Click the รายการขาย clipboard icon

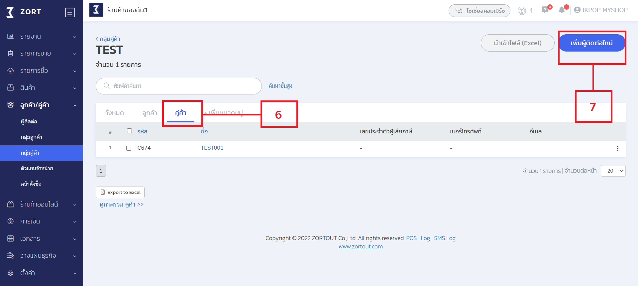point(11,54)
